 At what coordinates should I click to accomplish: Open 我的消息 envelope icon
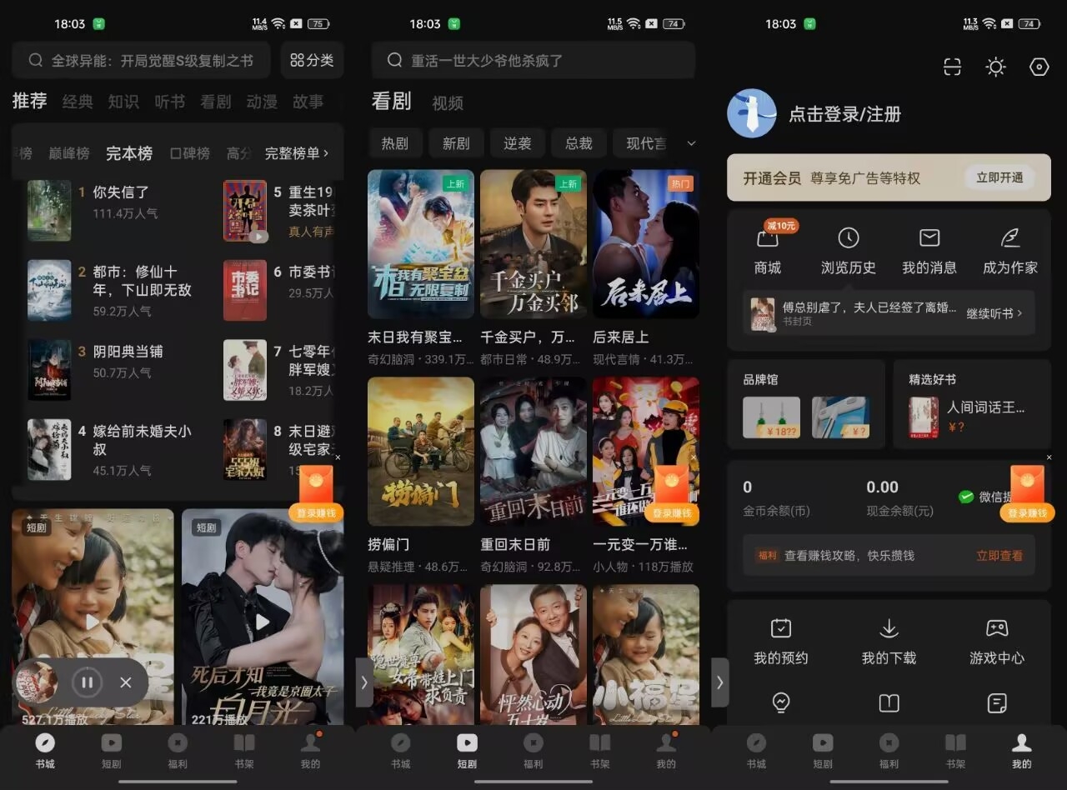tap(929, 239)
